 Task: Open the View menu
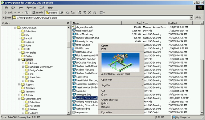(21, 8)
